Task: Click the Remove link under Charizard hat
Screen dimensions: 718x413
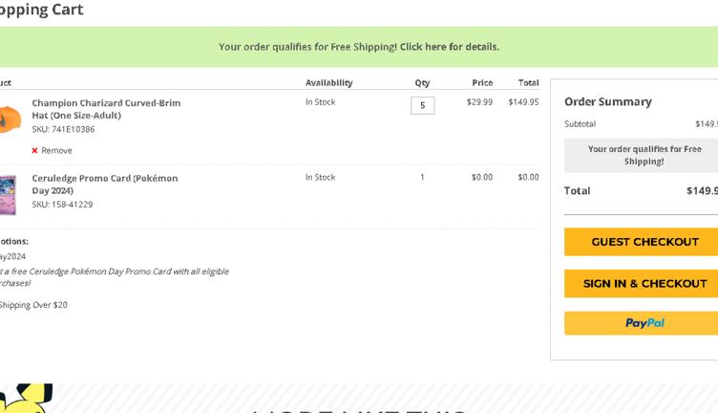Action: (56, 151)
